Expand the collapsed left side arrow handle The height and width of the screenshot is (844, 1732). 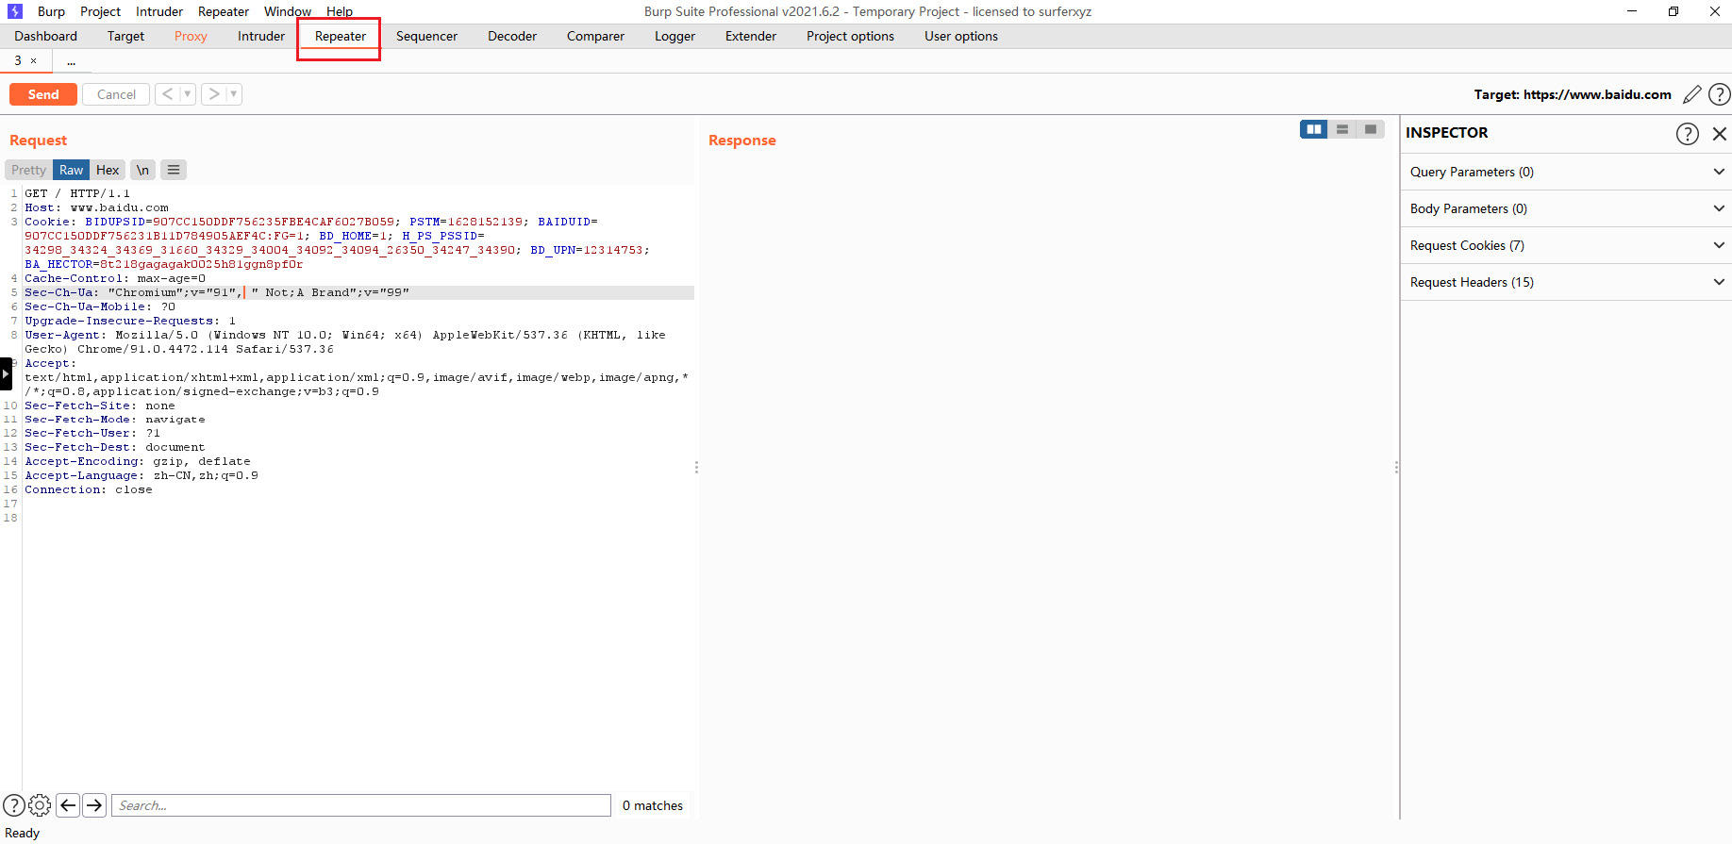(6, 373)
